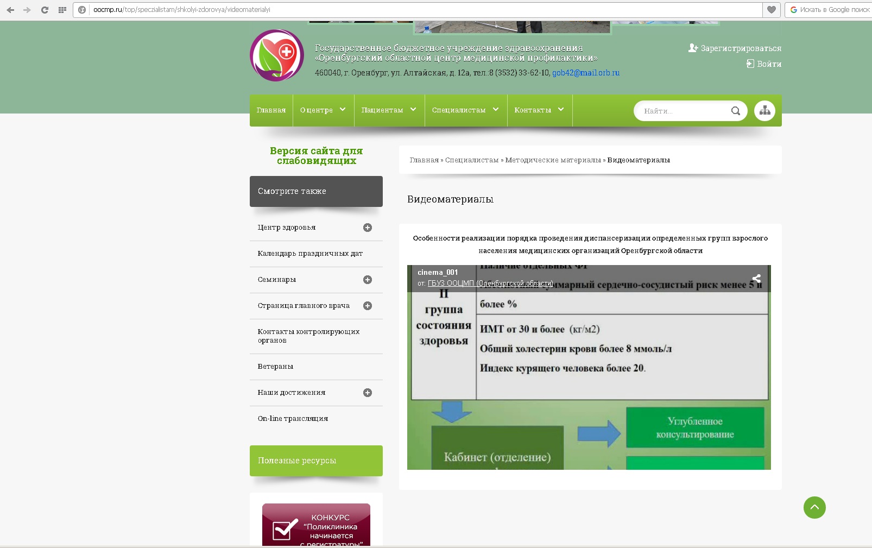Select О центре in the navigation
Image resolution: width=872 pixels, height=548 pixels.
[317, 110]
